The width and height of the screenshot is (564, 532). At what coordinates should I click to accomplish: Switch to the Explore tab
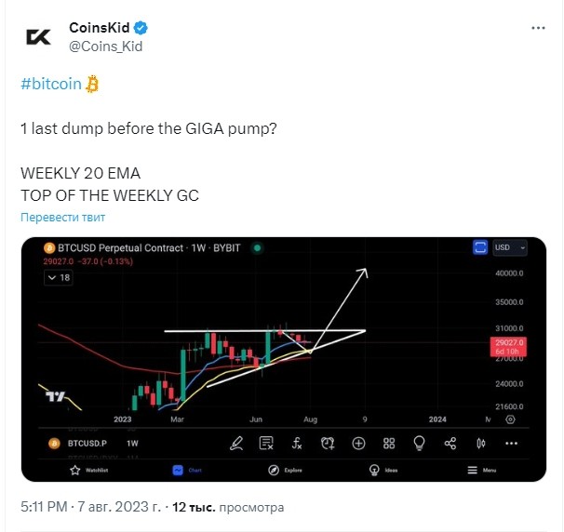coord(285,471)
